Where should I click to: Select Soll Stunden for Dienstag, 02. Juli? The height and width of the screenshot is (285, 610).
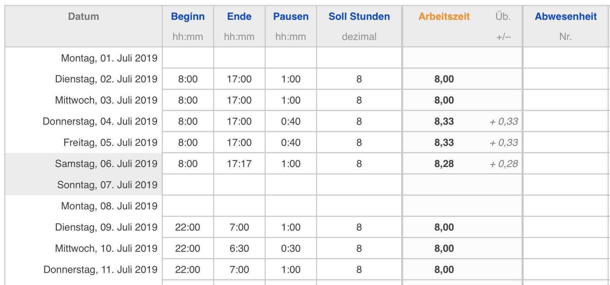click(x=359, y=79)
